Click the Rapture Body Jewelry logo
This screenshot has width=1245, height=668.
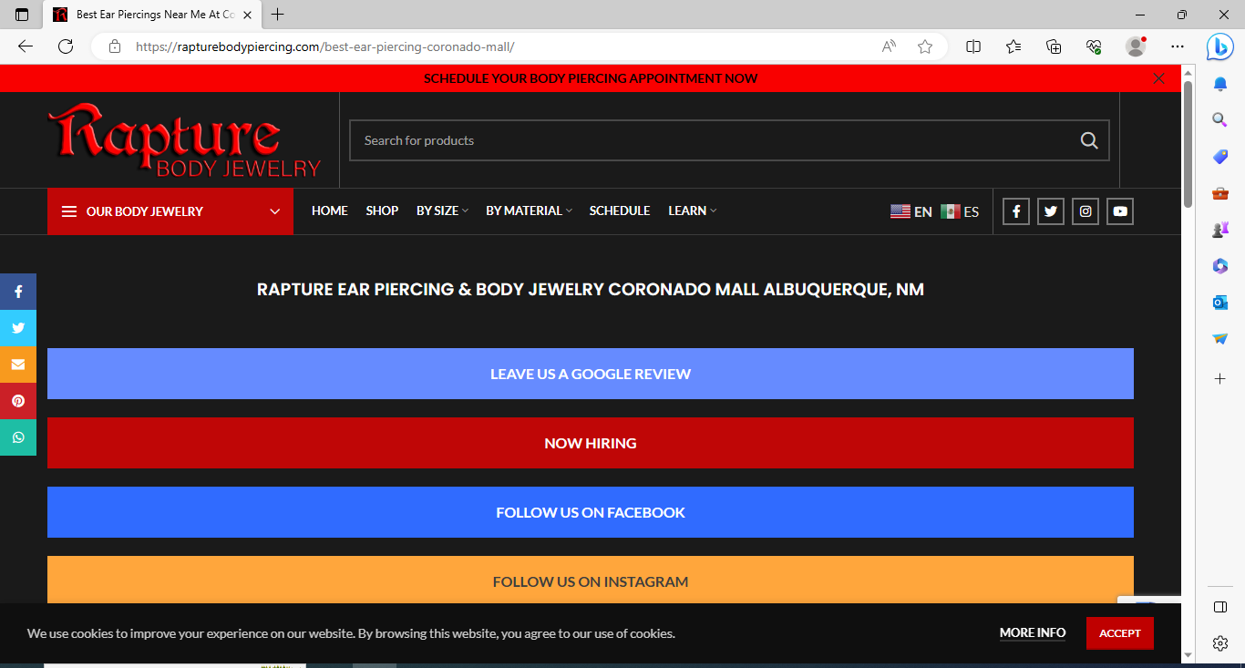pos(184,140)
